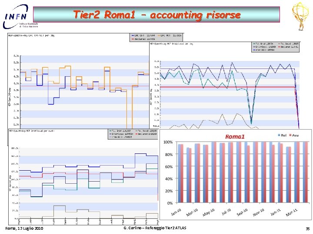Click footer date "Roma, 13 Luglio 2010"
Image resolution: width=313 pixels, height=234 pixels.
(x=24, y=228)
